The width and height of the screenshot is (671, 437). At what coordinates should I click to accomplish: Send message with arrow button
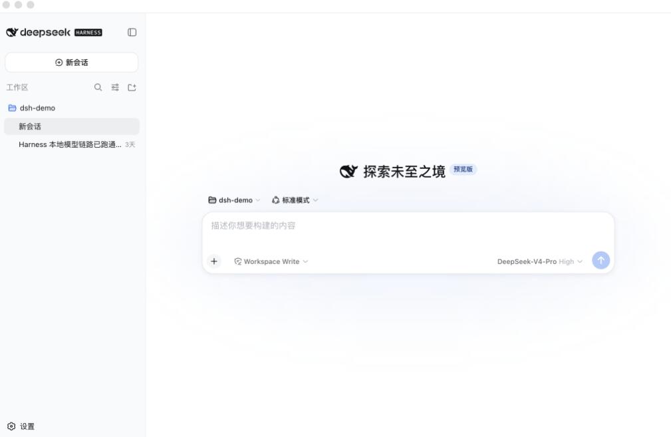[601, 260]
